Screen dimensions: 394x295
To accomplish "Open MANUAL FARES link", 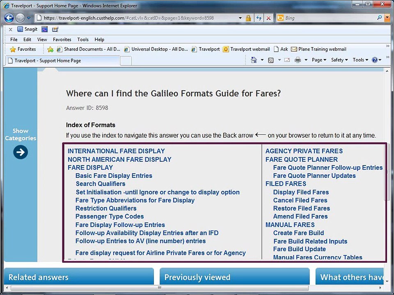I will [x=290, y=225].
